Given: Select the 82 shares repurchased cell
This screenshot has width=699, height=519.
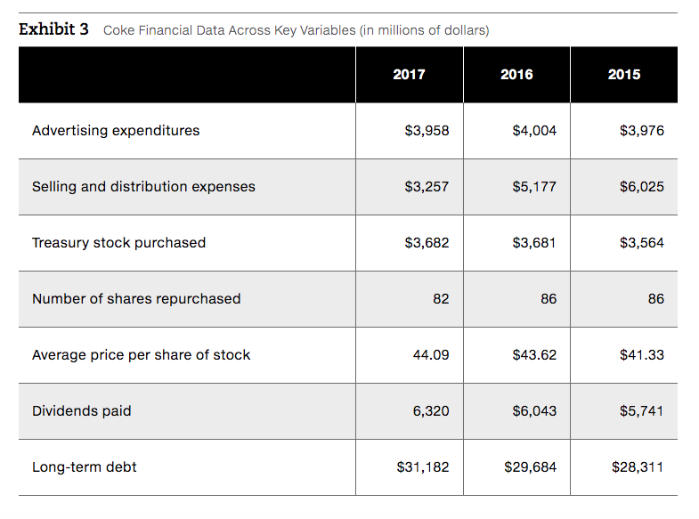Looking at the screenshot, I should (441, 299).
